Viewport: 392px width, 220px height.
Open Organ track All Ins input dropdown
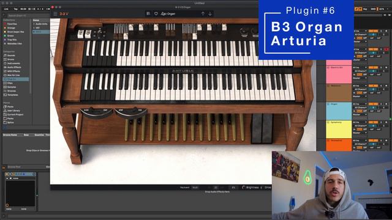click(x=360, y=104)
